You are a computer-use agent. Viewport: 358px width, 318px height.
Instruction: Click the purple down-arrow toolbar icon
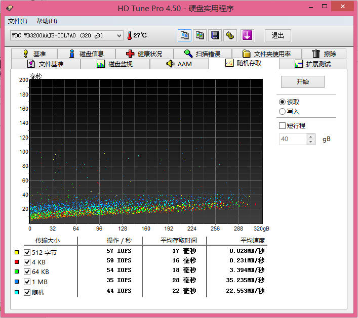pyautogui.click(x=247, y=35)
